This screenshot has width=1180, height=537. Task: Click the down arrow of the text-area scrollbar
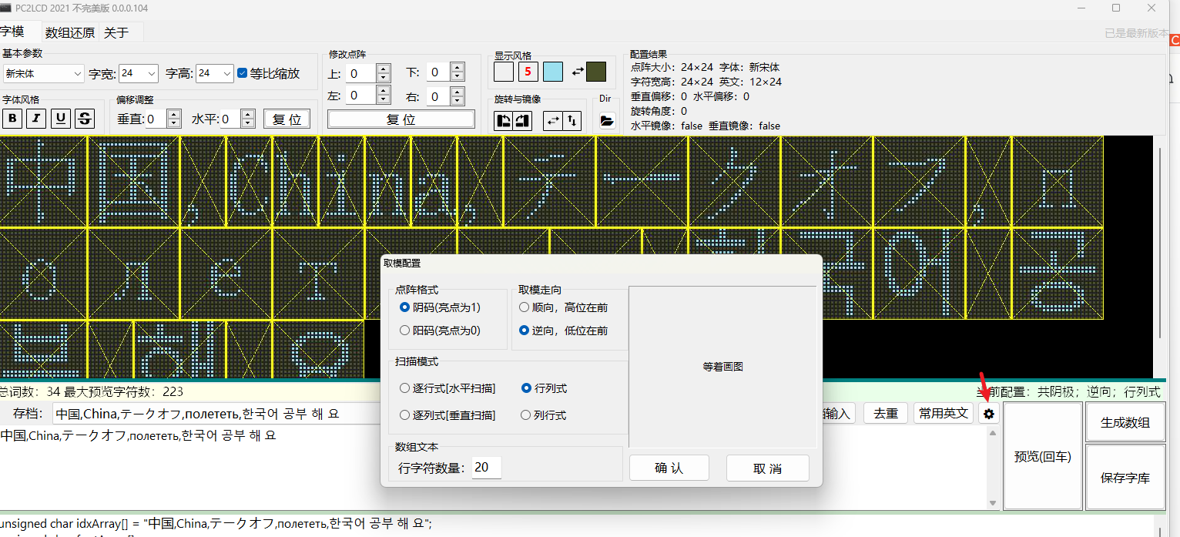point(992,502)
